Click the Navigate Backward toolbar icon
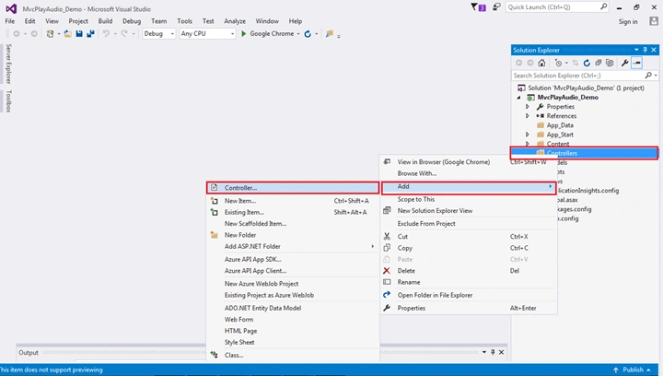The width and height of the screenshot is (663, 376). click(x=17, y=34)
